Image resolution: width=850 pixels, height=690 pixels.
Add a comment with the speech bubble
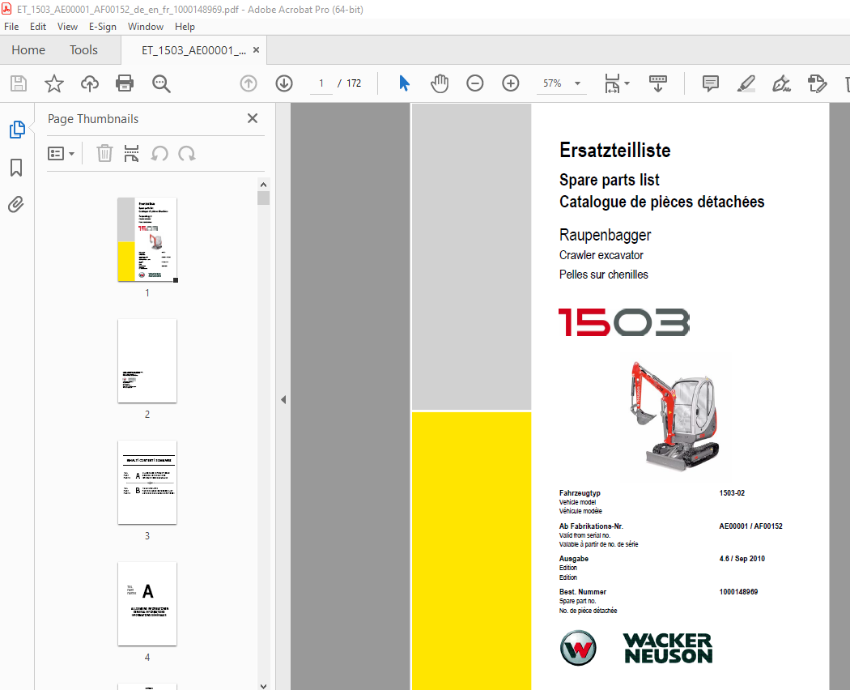(x=711, y=83)
